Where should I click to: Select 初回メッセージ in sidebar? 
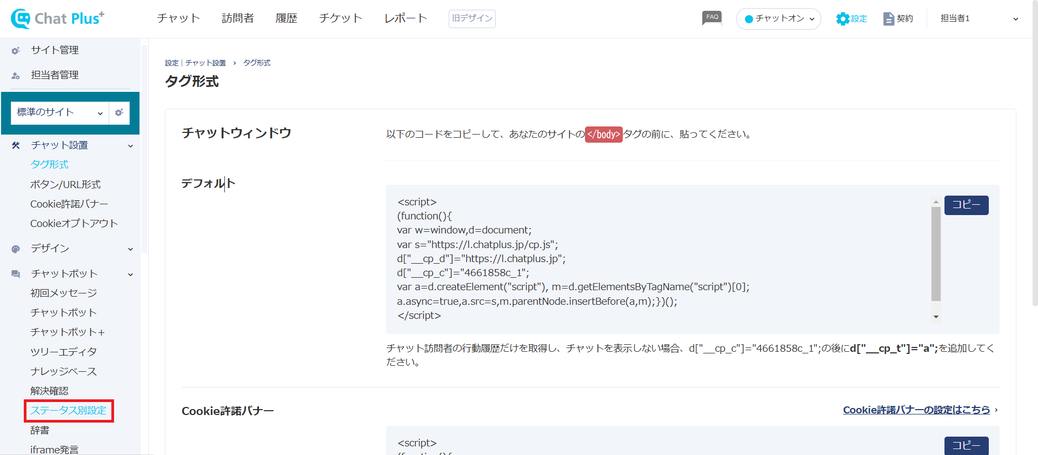click(x=64, y=293)
